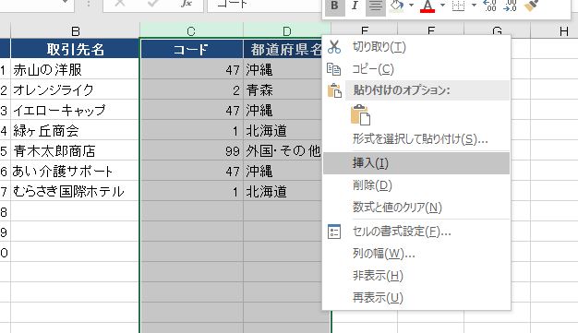578x333 pixels.
Task: Select cell 外国・その他
Action: (x=283, y=150)
